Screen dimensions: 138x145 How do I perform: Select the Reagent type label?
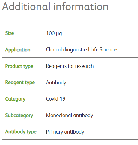pyautogui.click(x=20, y=83)
